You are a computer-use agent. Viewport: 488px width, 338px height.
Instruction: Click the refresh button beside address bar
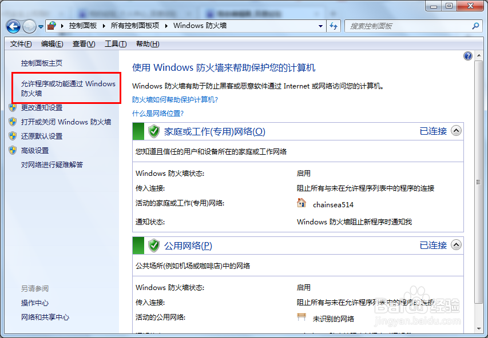click(334, 26)
